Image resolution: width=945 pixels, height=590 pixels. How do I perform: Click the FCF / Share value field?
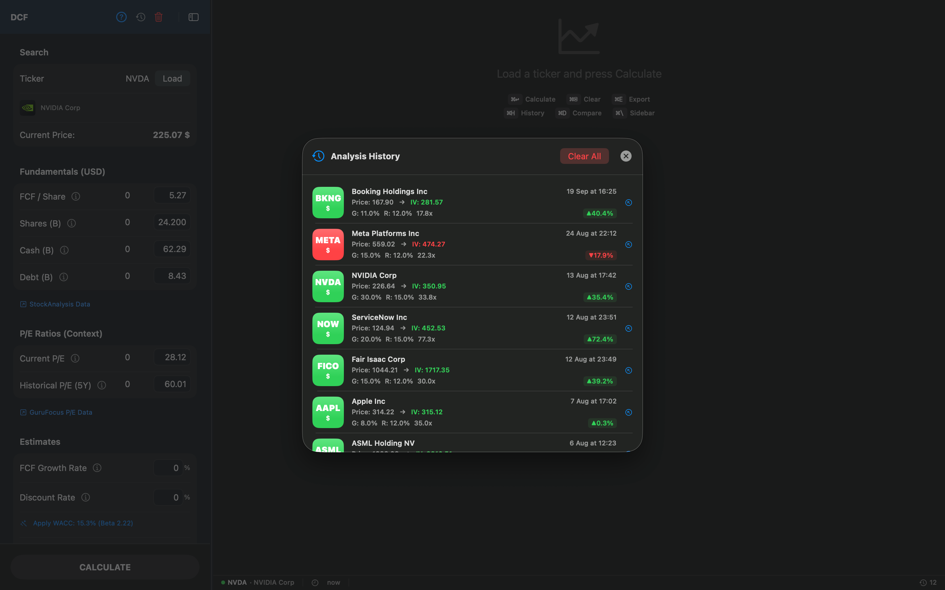point(172,195)
